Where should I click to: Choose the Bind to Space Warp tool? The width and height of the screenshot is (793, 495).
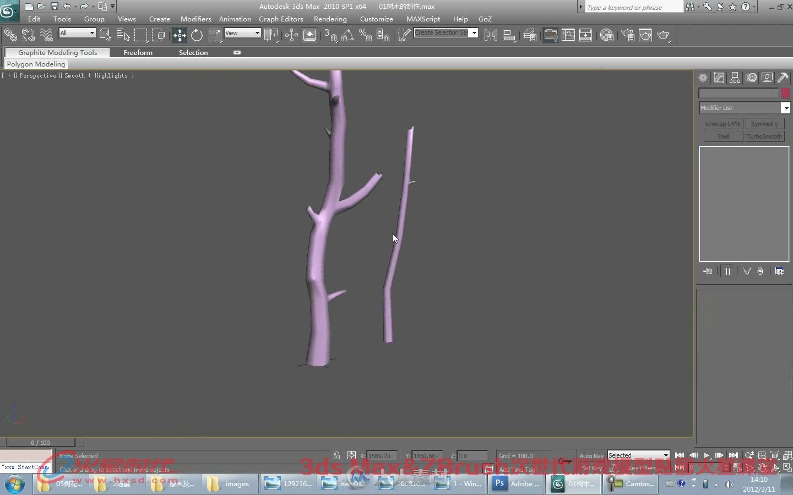tap(46, 35)
